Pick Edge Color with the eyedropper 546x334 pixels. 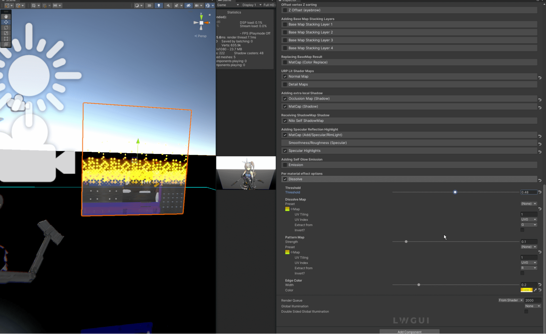pyautogui.click(x=535, y=290)
